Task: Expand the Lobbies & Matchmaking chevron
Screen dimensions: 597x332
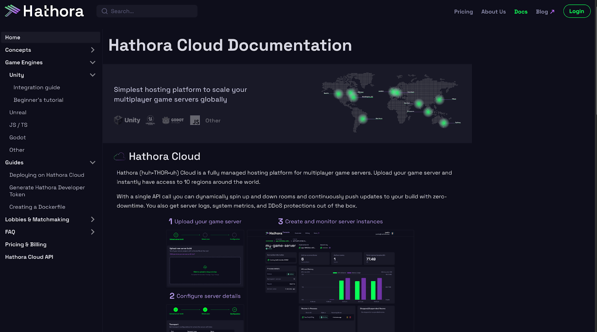Action: coord(93,219)
